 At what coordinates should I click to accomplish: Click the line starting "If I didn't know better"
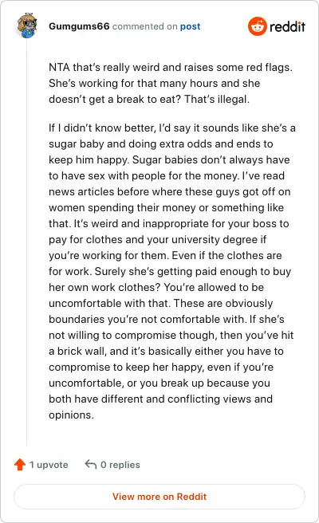click(171, 128)
